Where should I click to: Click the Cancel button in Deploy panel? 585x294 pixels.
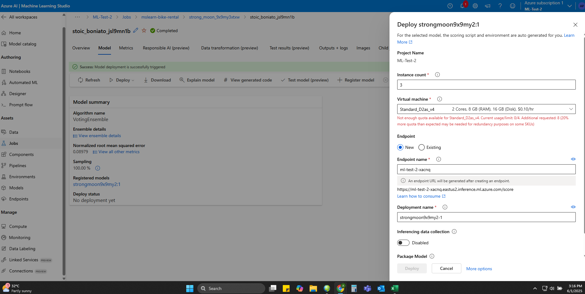coord(447,268)
